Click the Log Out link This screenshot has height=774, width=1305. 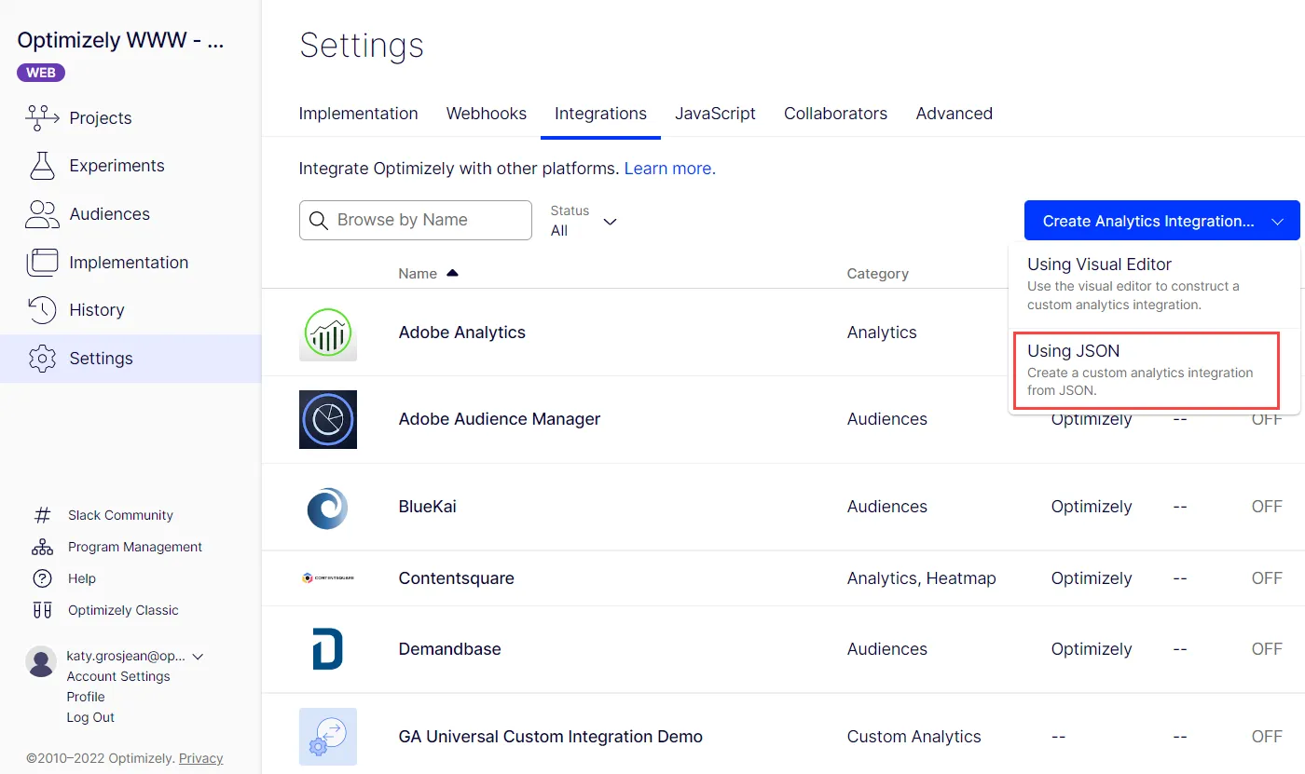tap(90, 717)
